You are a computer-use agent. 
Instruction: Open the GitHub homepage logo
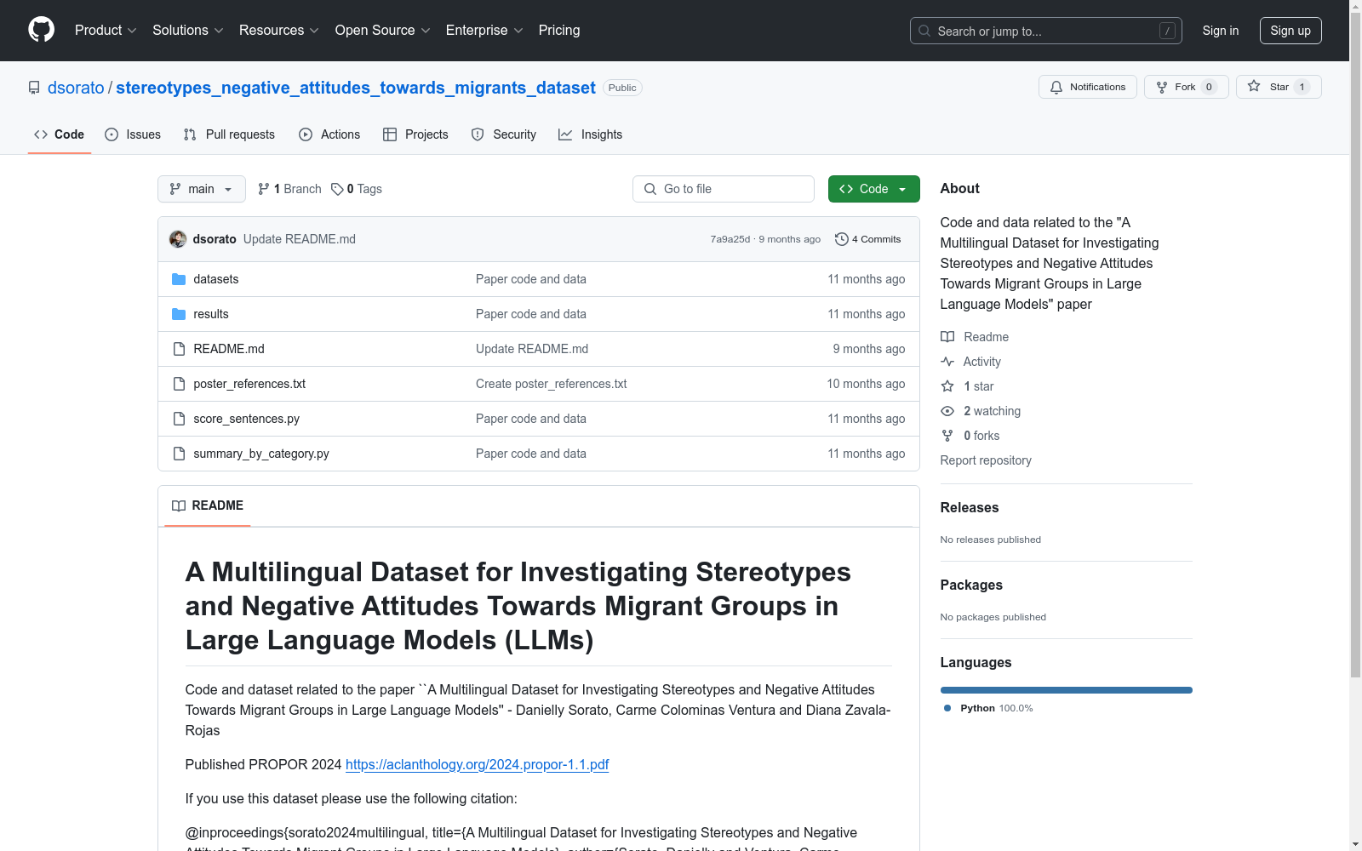pos(41,30)
